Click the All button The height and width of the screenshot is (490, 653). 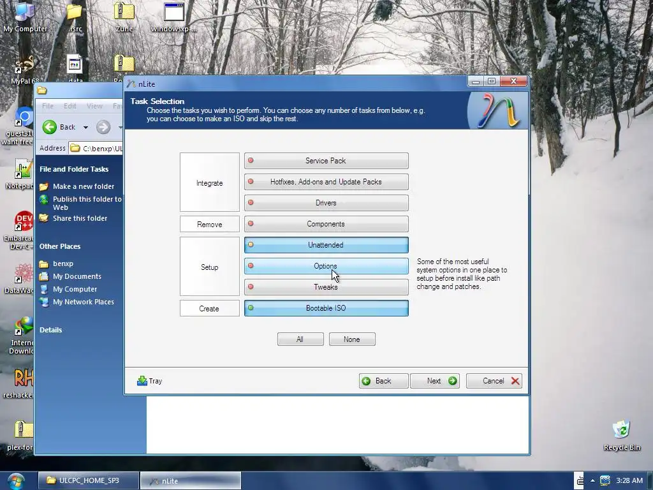point(300,339)
